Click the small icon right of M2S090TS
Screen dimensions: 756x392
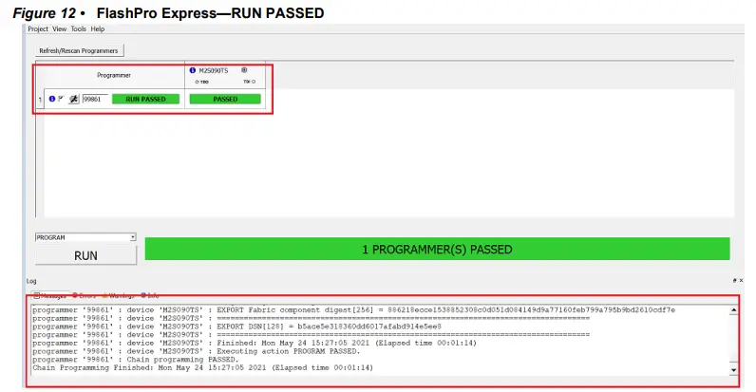point(244,70)
